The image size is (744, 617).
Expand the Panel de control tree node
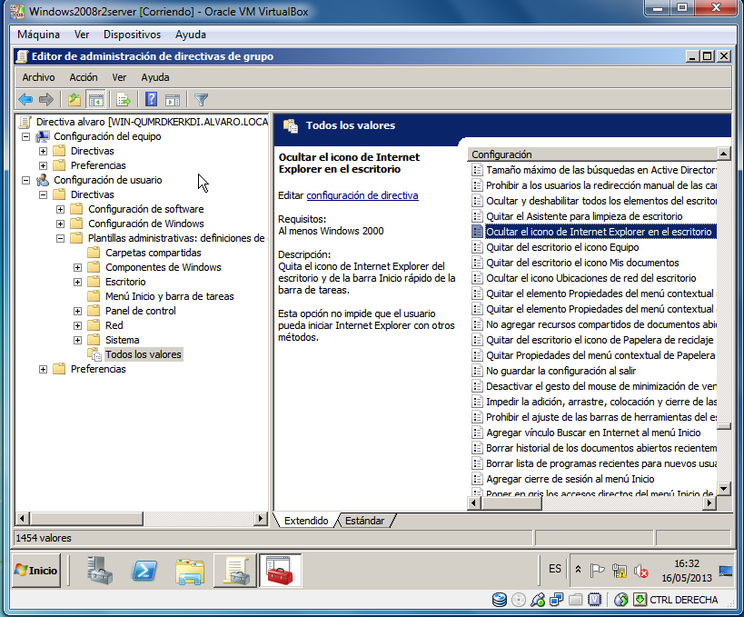click(x=78, y=311)
